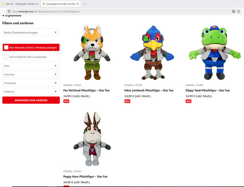Expand the Franchise filter
Image resolution: width=244 pixels, height=187 pixels.
tap(31, 74)
